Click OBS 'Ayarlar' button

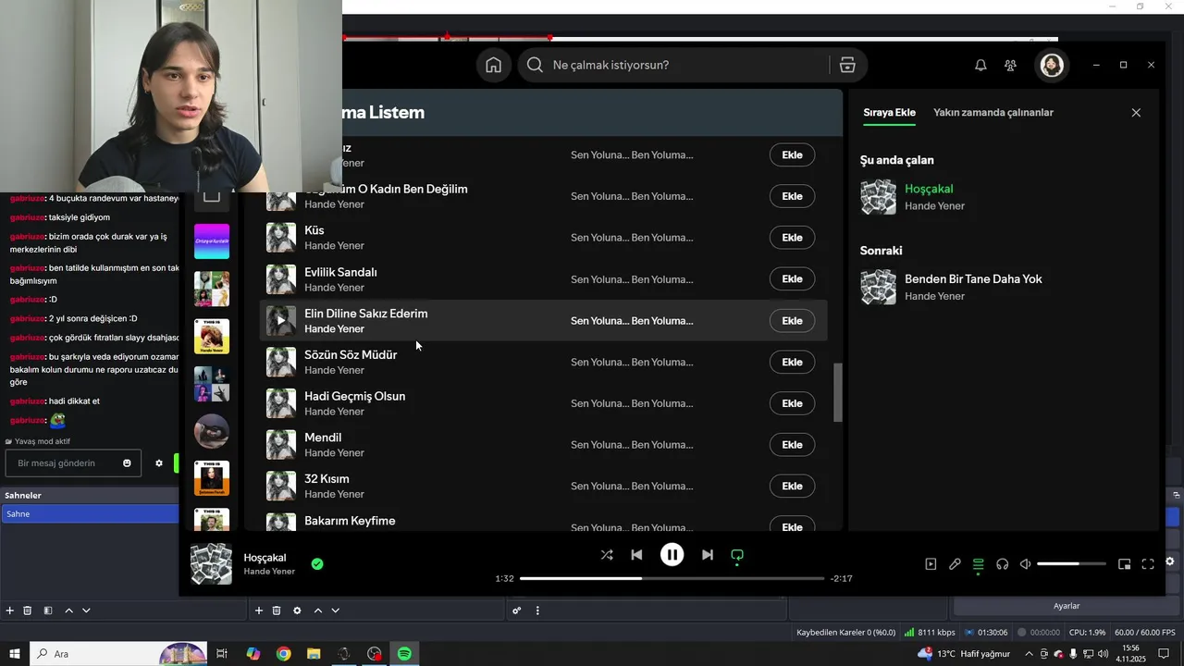click(x=1067, y=606)
